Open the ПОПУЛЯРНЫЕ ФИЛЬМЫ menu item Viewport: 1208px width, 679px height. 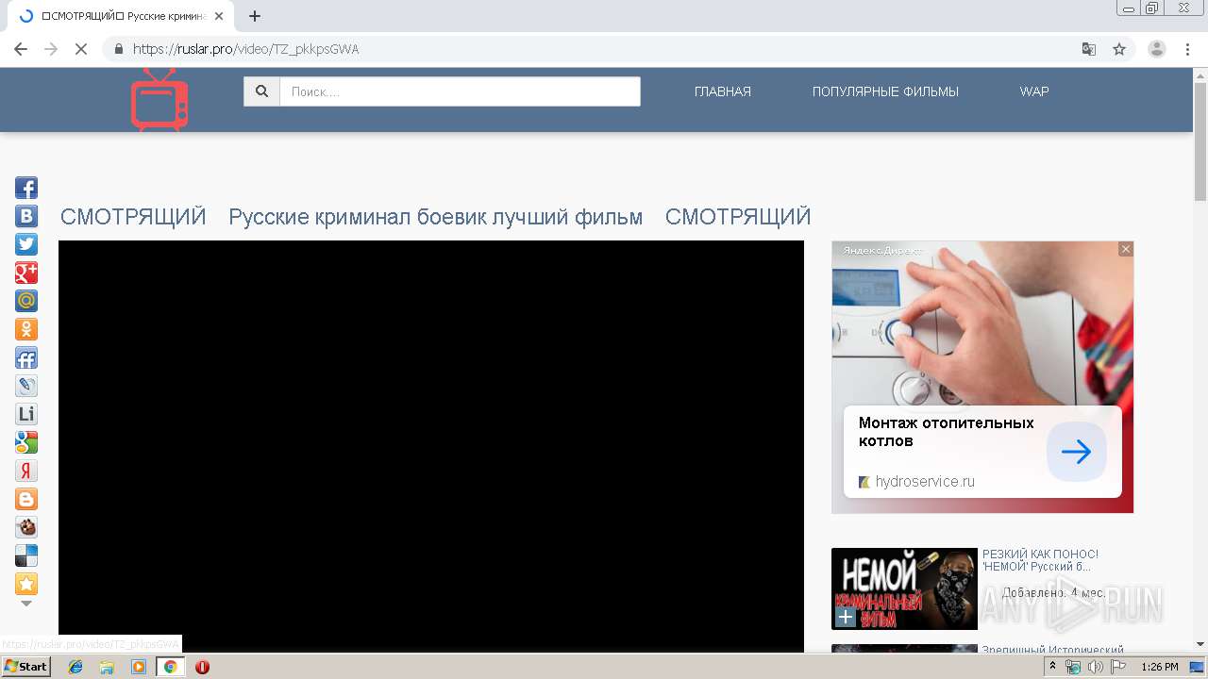click(885, 91)
